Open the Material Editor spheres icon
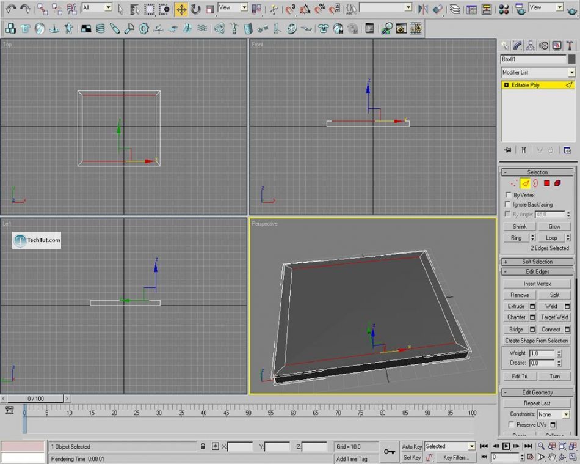Image resolution: width=580 pixels, height=464 pixels. pyautogui.click(x=504, y=9)
